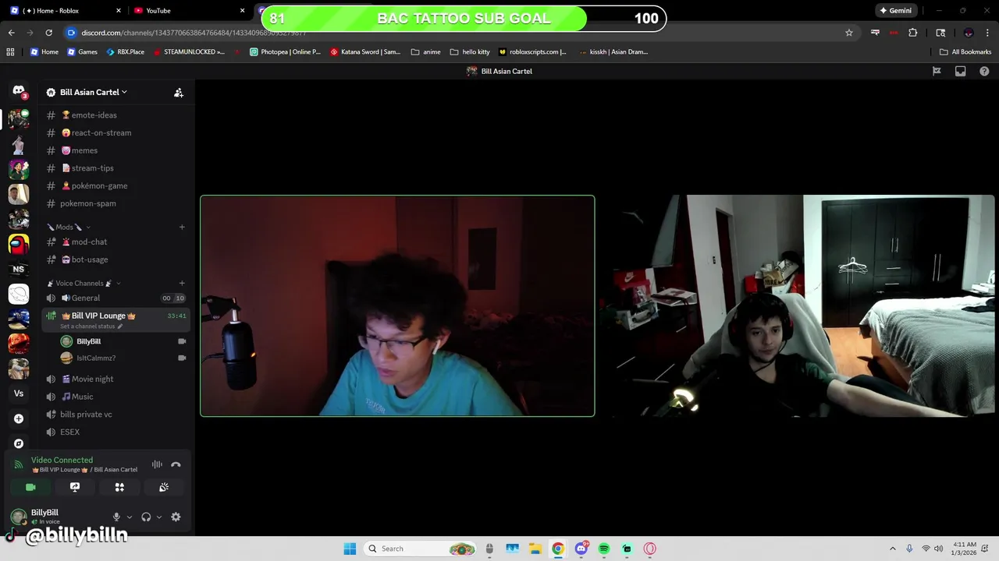Open the checkmark flag icon in header

(x=937, y=71)
